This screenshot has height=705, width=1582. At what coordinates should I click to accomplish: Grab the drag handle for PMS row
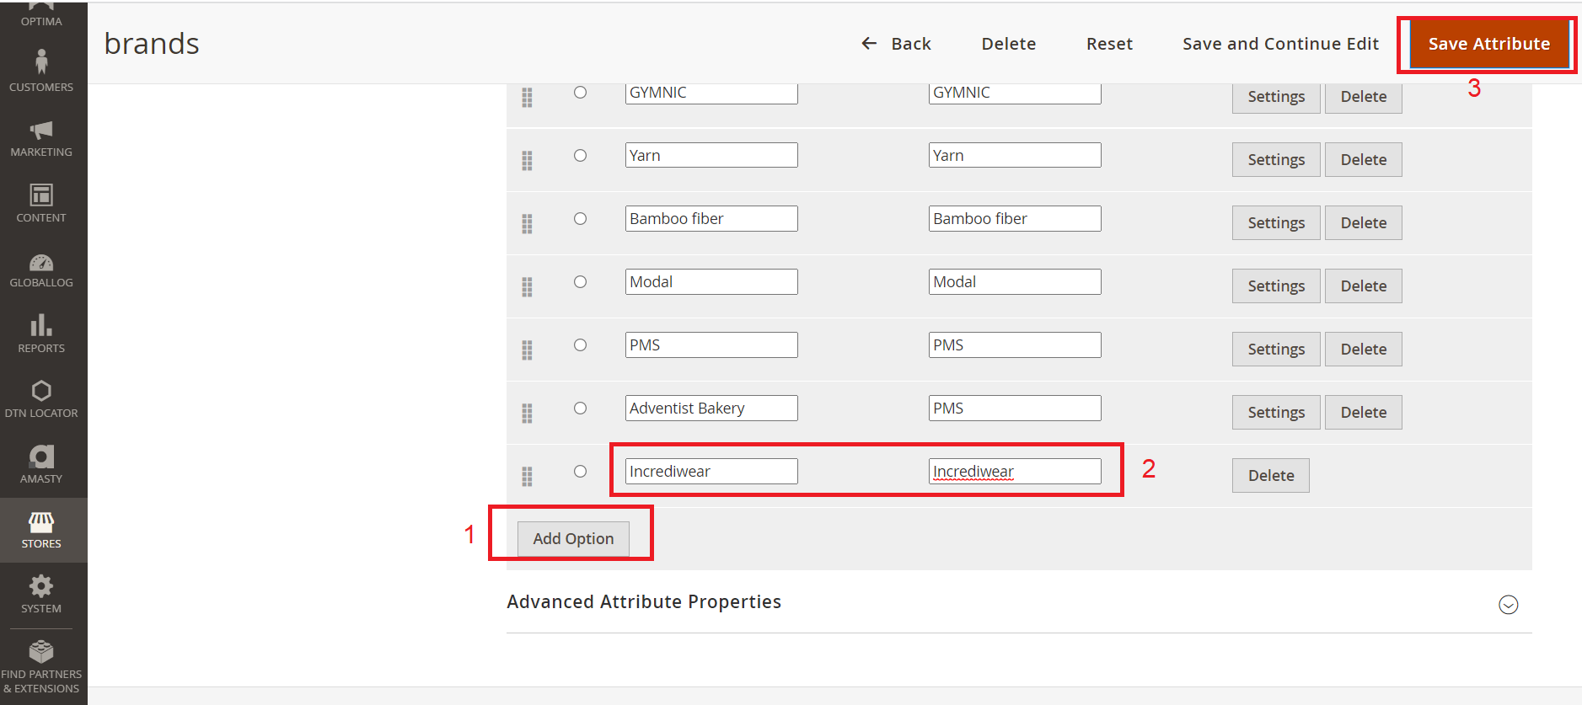[x=527, y=350]
